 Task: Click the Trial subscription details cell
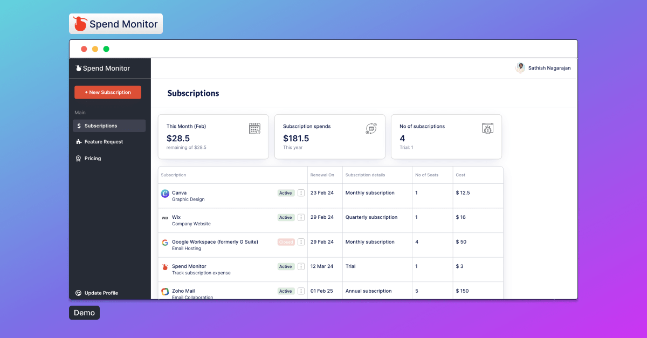tap(350, 266)
